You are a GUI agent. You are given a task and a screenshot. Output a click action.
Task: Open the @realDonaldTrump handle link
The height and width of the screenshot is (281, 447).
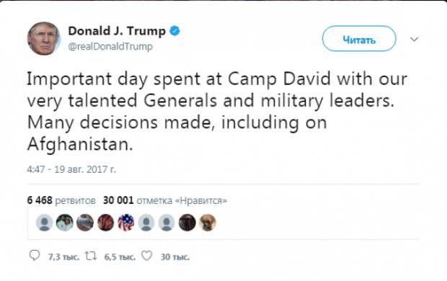tap(110, 46)
